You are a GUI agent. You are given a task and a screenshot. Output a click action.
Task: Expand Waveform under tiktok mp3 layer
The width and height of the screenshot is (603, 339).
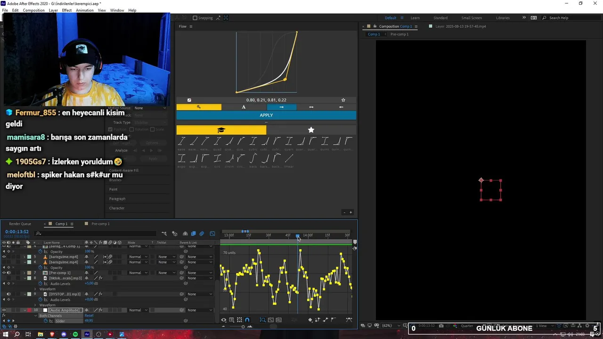pos(35,289)
